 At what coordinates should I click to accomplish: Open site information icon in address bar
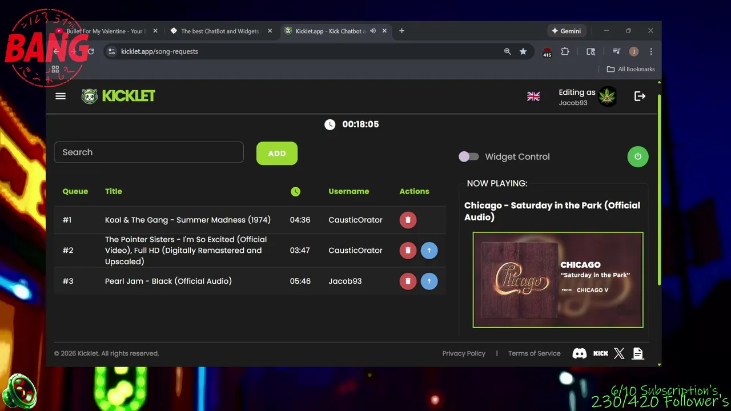(x=112, y=51)
